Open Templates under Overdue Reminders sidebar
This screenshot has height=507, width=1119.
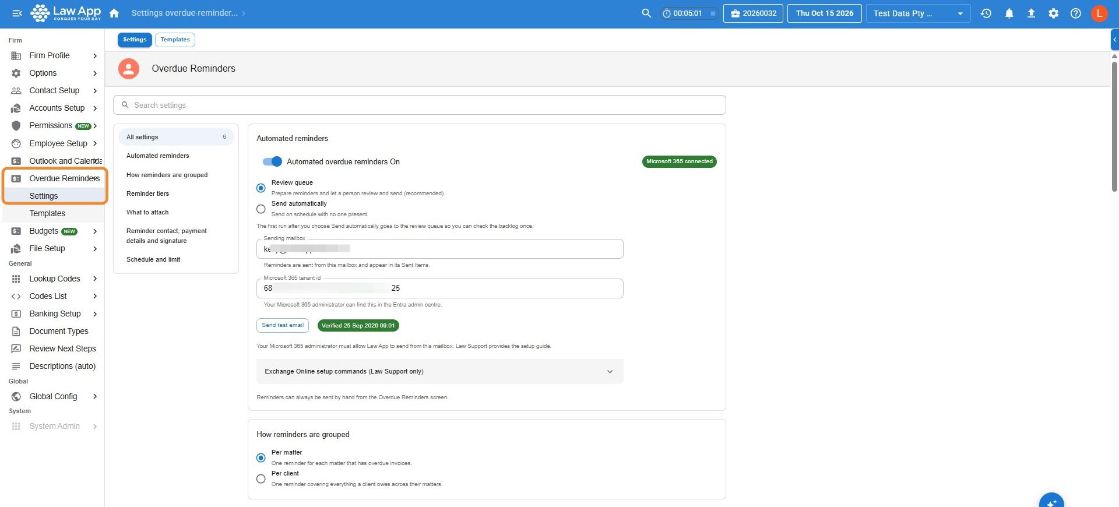pos(47,214)
